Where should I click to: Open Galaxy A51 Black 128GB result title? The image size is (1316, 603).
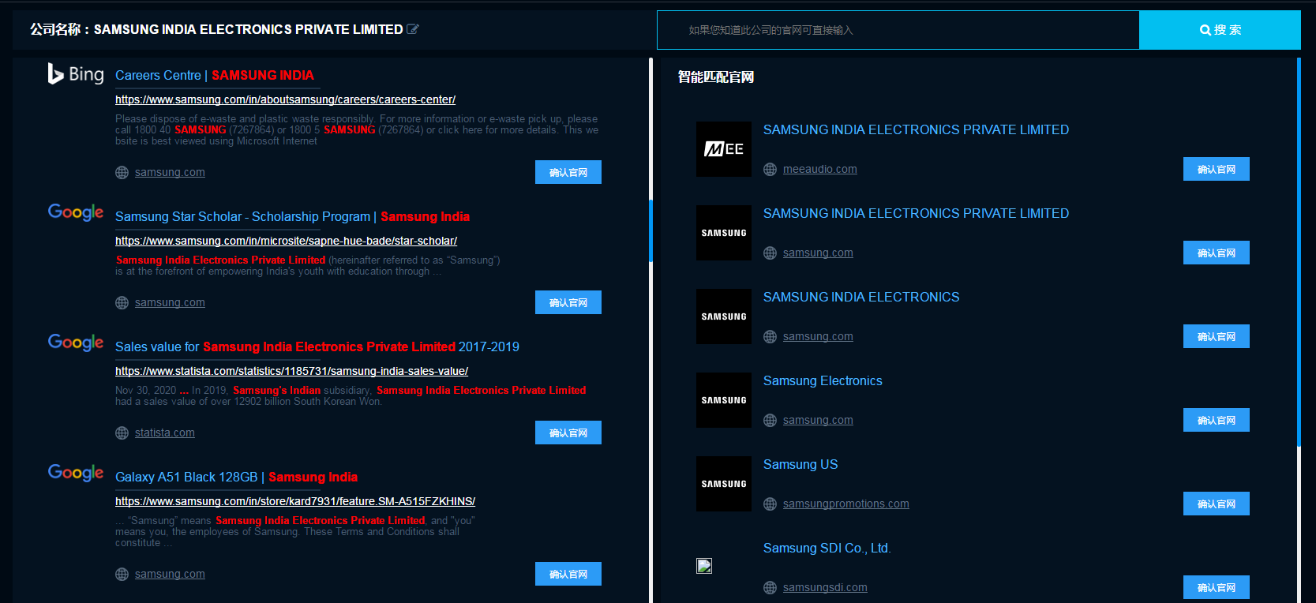coord(236,477)
